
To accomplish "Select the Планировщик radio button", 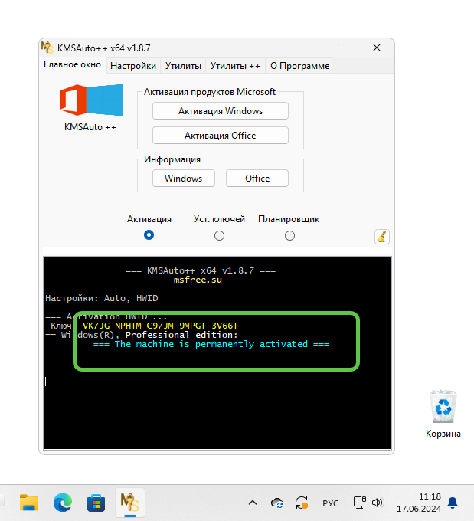I will point(289,235).
